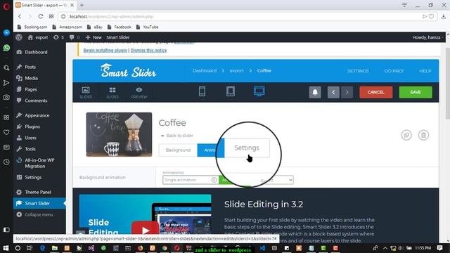Open Windows notification center
The height and width of the screenshot is (253, 450).
[x=440, y=247]
